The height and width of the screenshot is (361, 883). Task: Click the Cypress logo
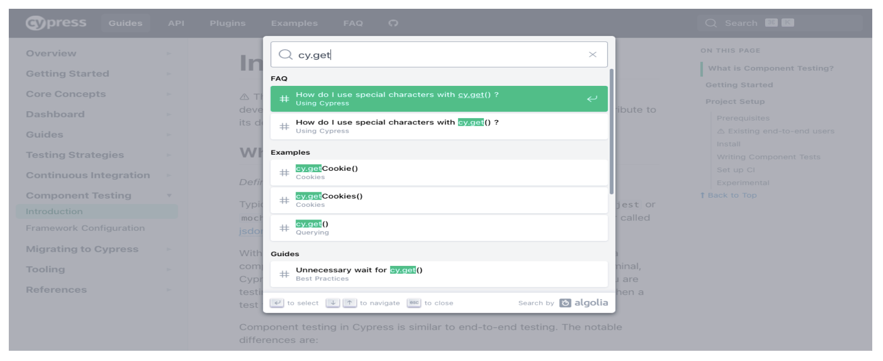[x=56, y=23]
